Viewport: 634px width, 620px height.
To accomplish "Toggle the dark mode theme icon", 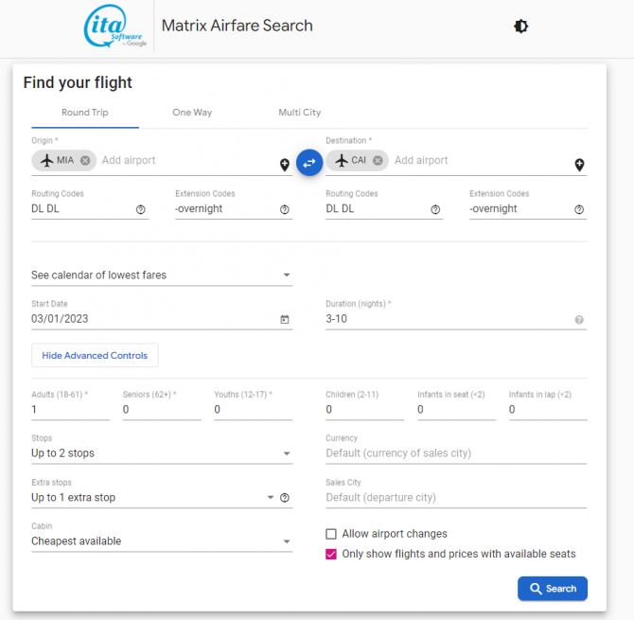I will (x=520, y=27).
